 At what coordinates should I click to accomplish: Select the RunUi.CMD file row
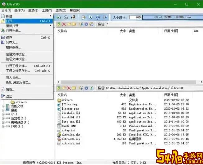123,126
